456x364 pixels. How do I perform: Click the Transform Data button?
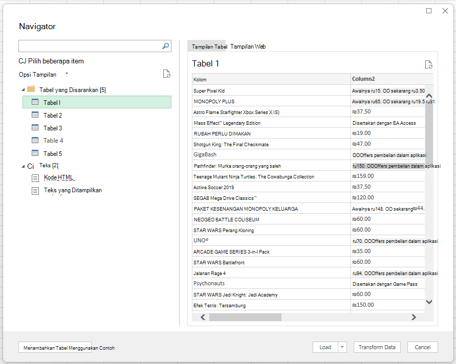coord(377,347)
